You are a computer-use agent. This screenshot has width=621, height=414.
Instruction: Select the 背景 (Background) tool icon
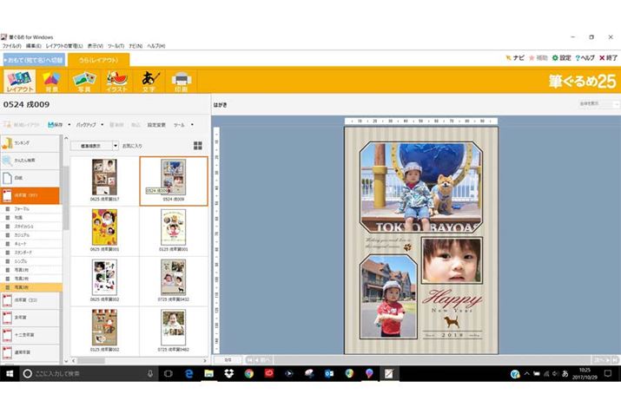[51, 81]
